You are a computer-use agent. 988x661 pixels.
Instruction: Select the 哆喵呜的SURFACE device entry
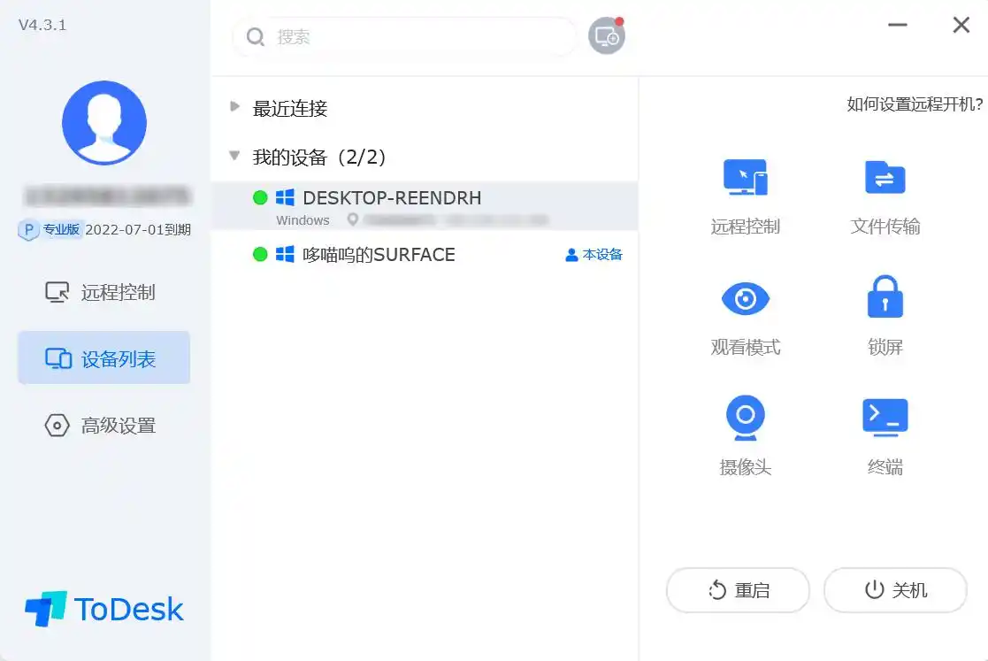point(425,255)
